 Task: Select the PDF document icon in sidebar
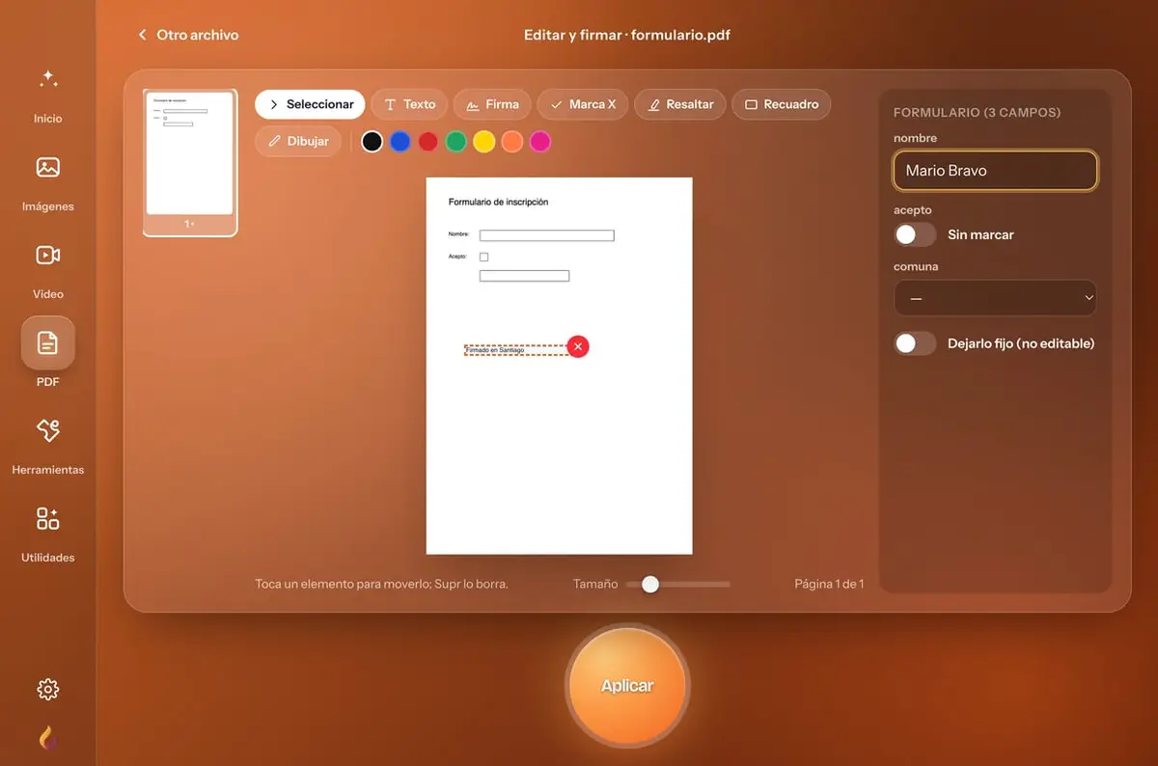(48, 343)
